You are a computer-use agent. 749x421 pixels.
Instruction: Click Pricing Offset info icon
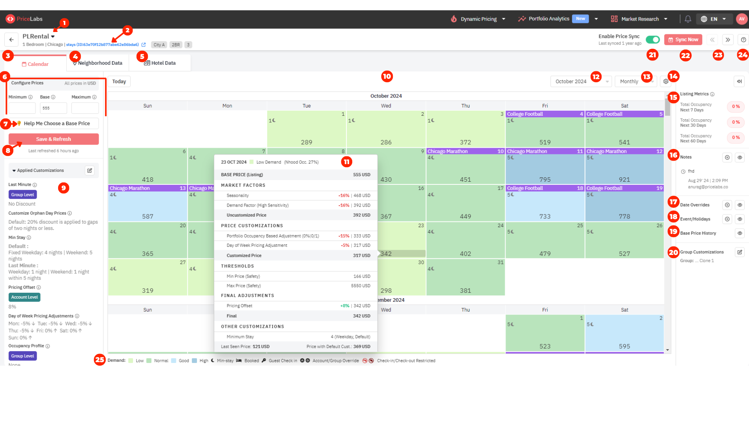click(39, 288)
